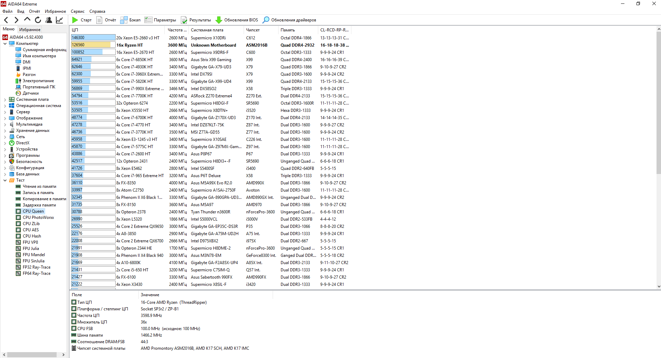Collapse the Тест tree node
Image resolution: width=661 pixels, height=358 pixels.
coord(5,180)
